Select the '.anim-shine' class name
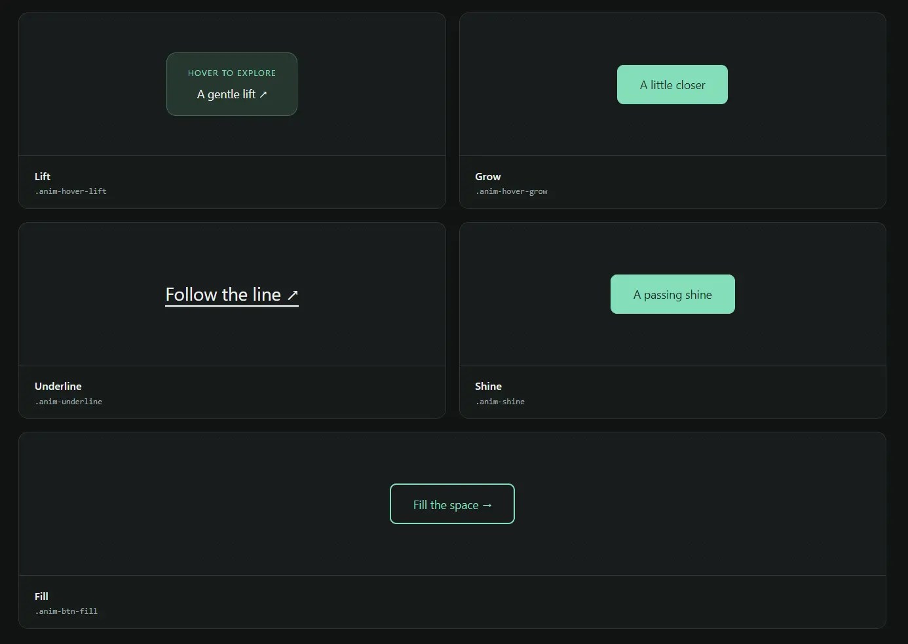This screenshot has width=908, height=644. click(x=500, y=402)
